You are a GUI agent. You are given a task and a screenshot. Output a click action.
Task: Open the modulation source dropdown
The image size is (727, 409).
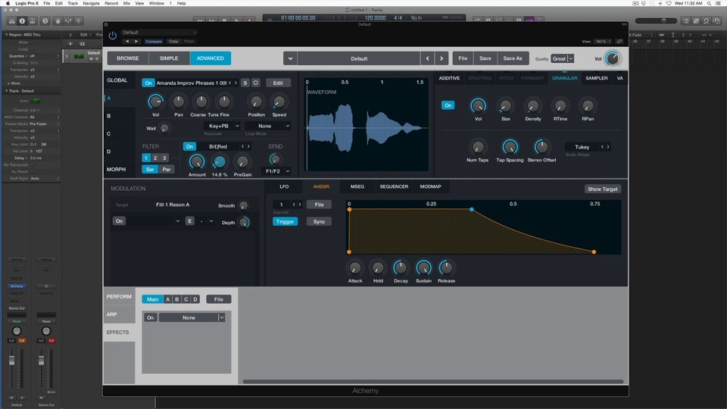155,221
